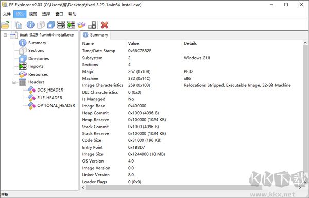Click the gray pages Sections toolbar icon

41,25
